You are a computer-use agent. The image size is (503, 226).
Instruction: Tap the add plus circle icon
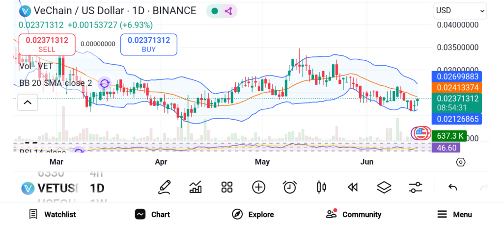(x=258, y=187)
